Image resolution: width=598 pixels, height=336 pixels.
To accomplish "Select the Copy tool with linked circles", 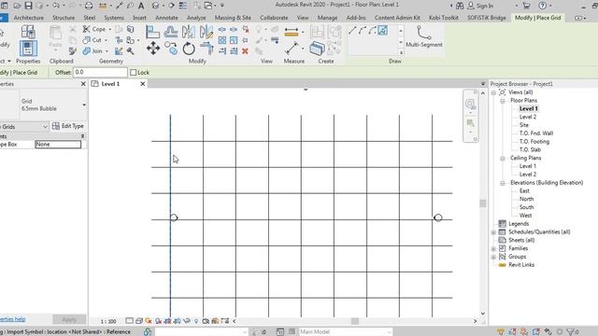I will point(171,49).
